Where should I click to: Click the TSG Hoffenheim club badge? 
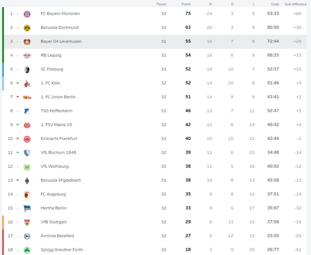27,110
